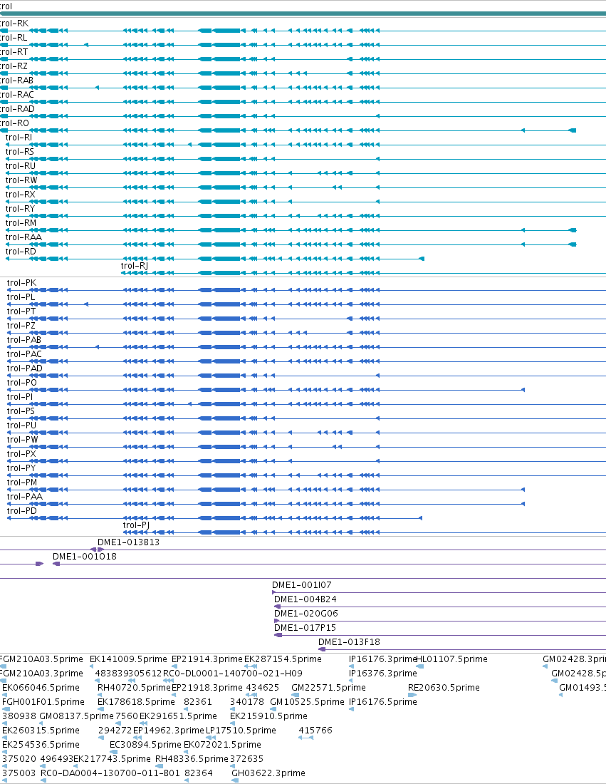Image resolution: width=606 pixels, height=784 pixels.
Task: Click protein label trol-PD
Action: coord(22,511)
